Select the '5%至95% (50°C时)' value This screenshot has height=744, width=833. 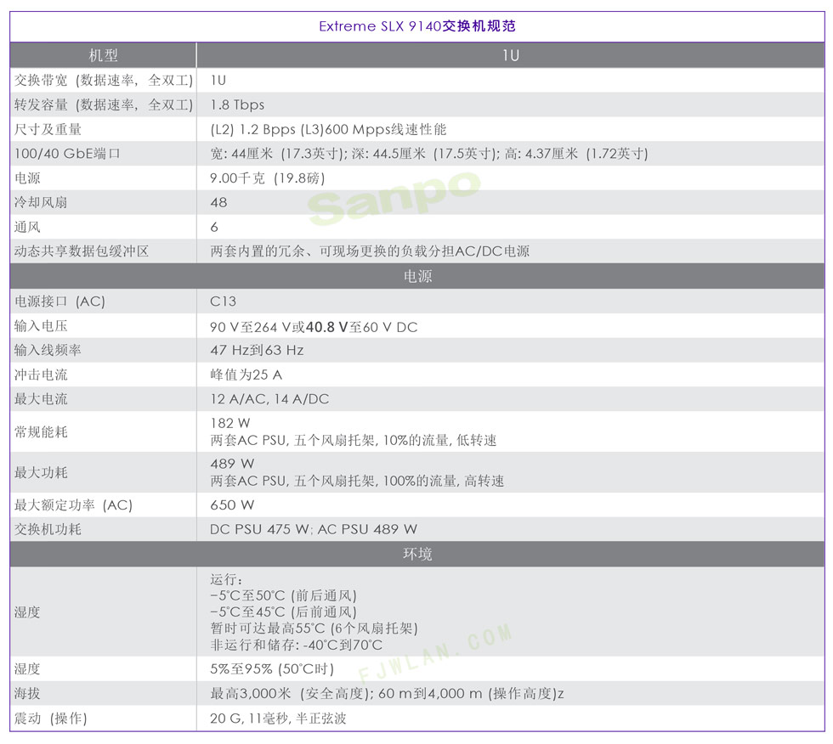(x=271, y=668)
